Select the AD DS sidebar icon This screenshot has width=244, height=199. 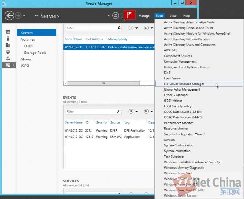pos(8,52)
